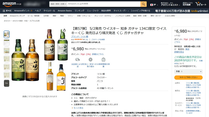Click 出荷元 seller link つつい蔵
Viewport: 209px width, 117px height.
click(193, 85)
